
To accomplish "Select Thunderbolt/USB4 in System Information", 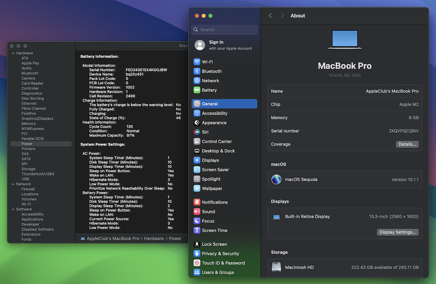I will pyautogui.click(x=38, y=174).
